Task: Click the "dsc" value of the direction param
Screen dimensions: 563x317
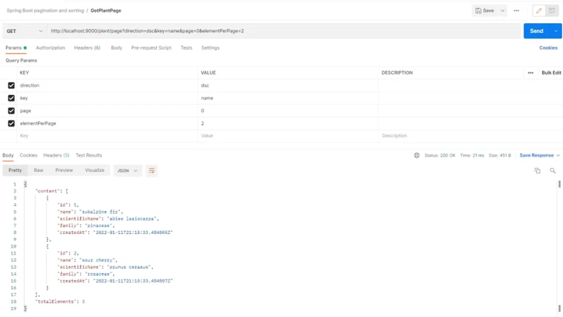Action: (x=205, y=85)
